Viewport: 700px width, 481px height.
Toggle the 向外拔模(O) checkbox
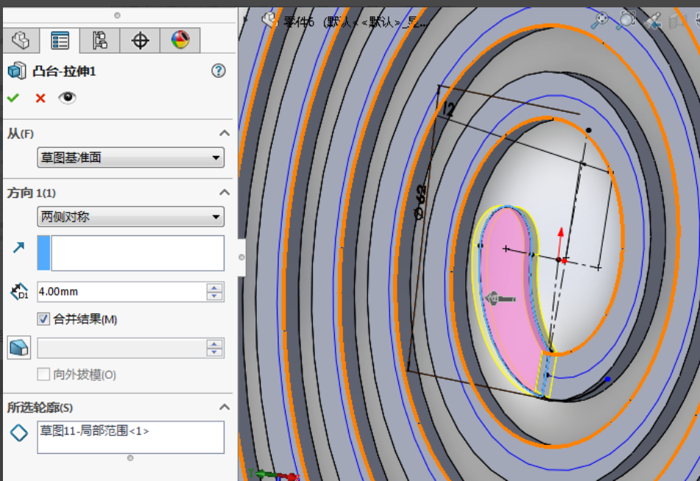point(43,374)
